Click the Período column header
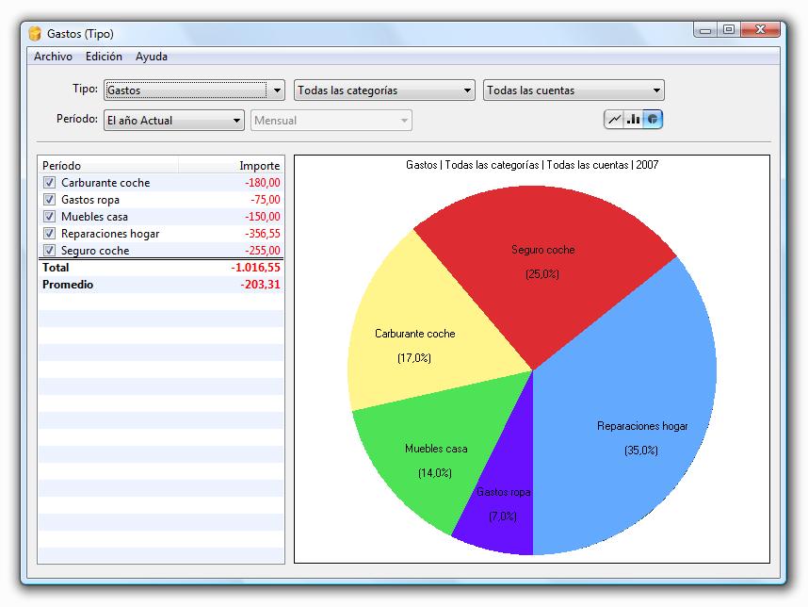The width and height of the screenshot is (808, 607). 108,166
